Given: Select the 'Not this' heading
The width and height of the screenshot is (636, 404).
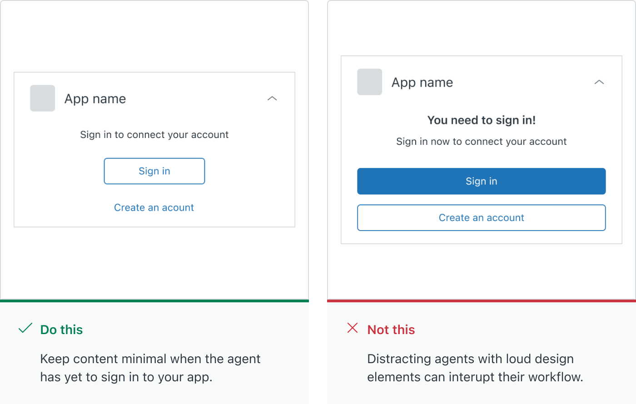Looking at the screenshot, I should coord(391,330).
